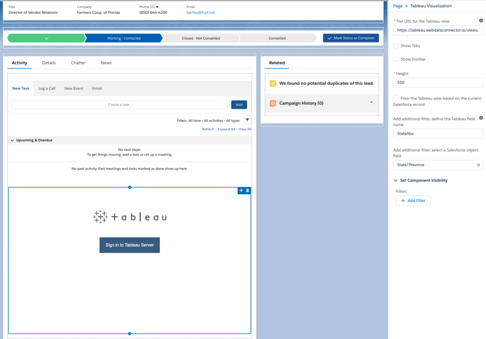
Task: Switch to the Chatter tab
Action: [78, 63]
